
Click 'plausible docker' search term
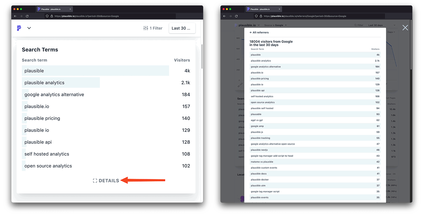click(315, 179)
